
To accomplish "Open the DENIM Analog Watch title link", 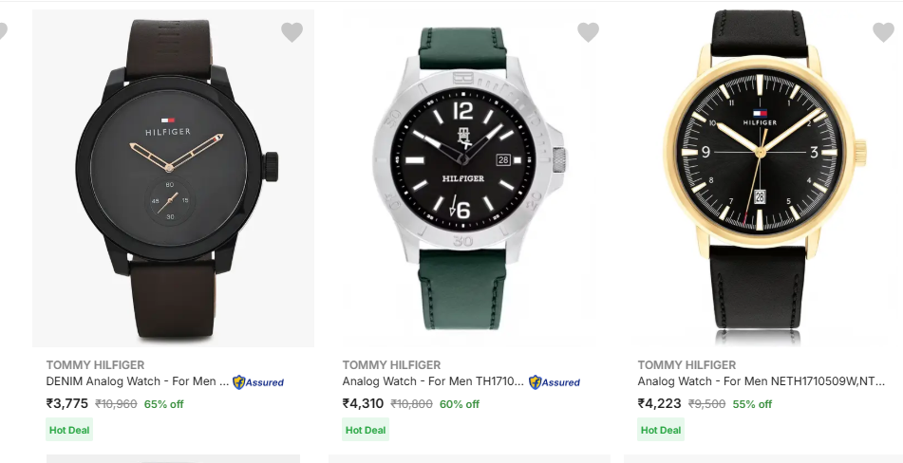I will pos(137,381).
